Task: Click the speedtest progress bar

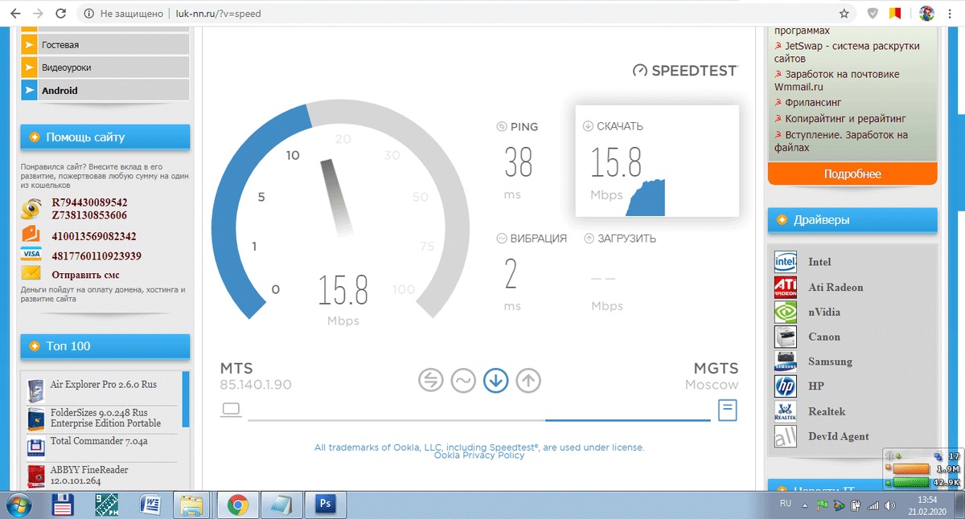Action: [x=478, y=419]
